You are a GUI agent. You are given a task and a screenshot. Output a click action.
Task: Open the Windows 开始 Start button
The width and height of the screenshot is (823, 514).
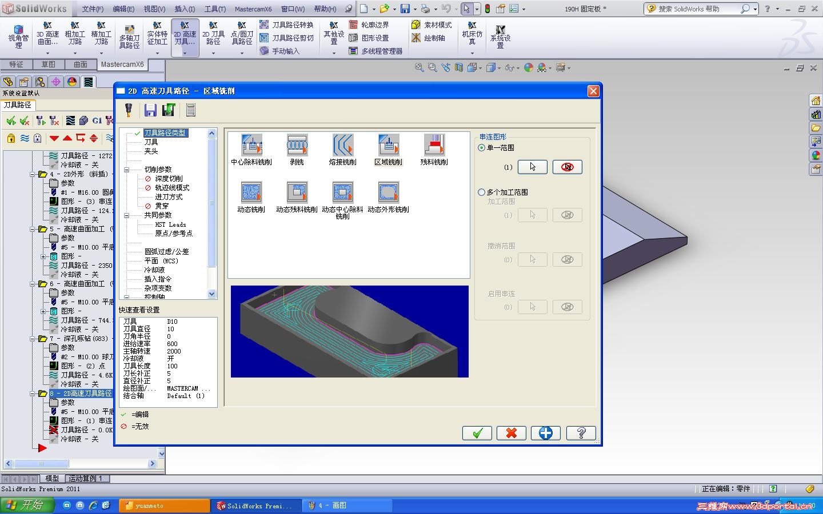27,505
